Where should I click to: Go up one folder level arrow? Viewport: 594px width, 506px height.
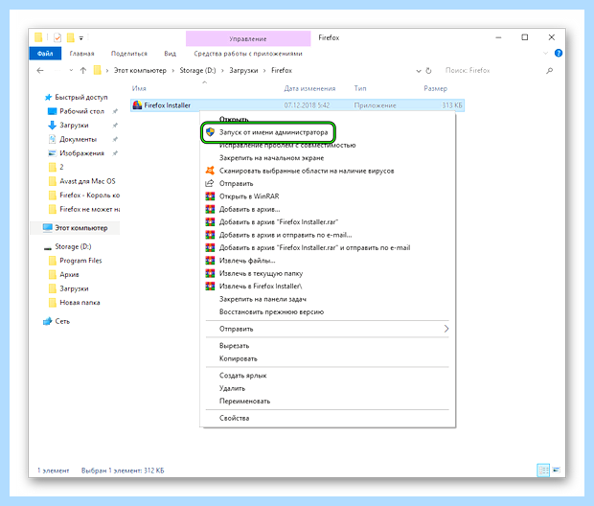tap(83, 71)
